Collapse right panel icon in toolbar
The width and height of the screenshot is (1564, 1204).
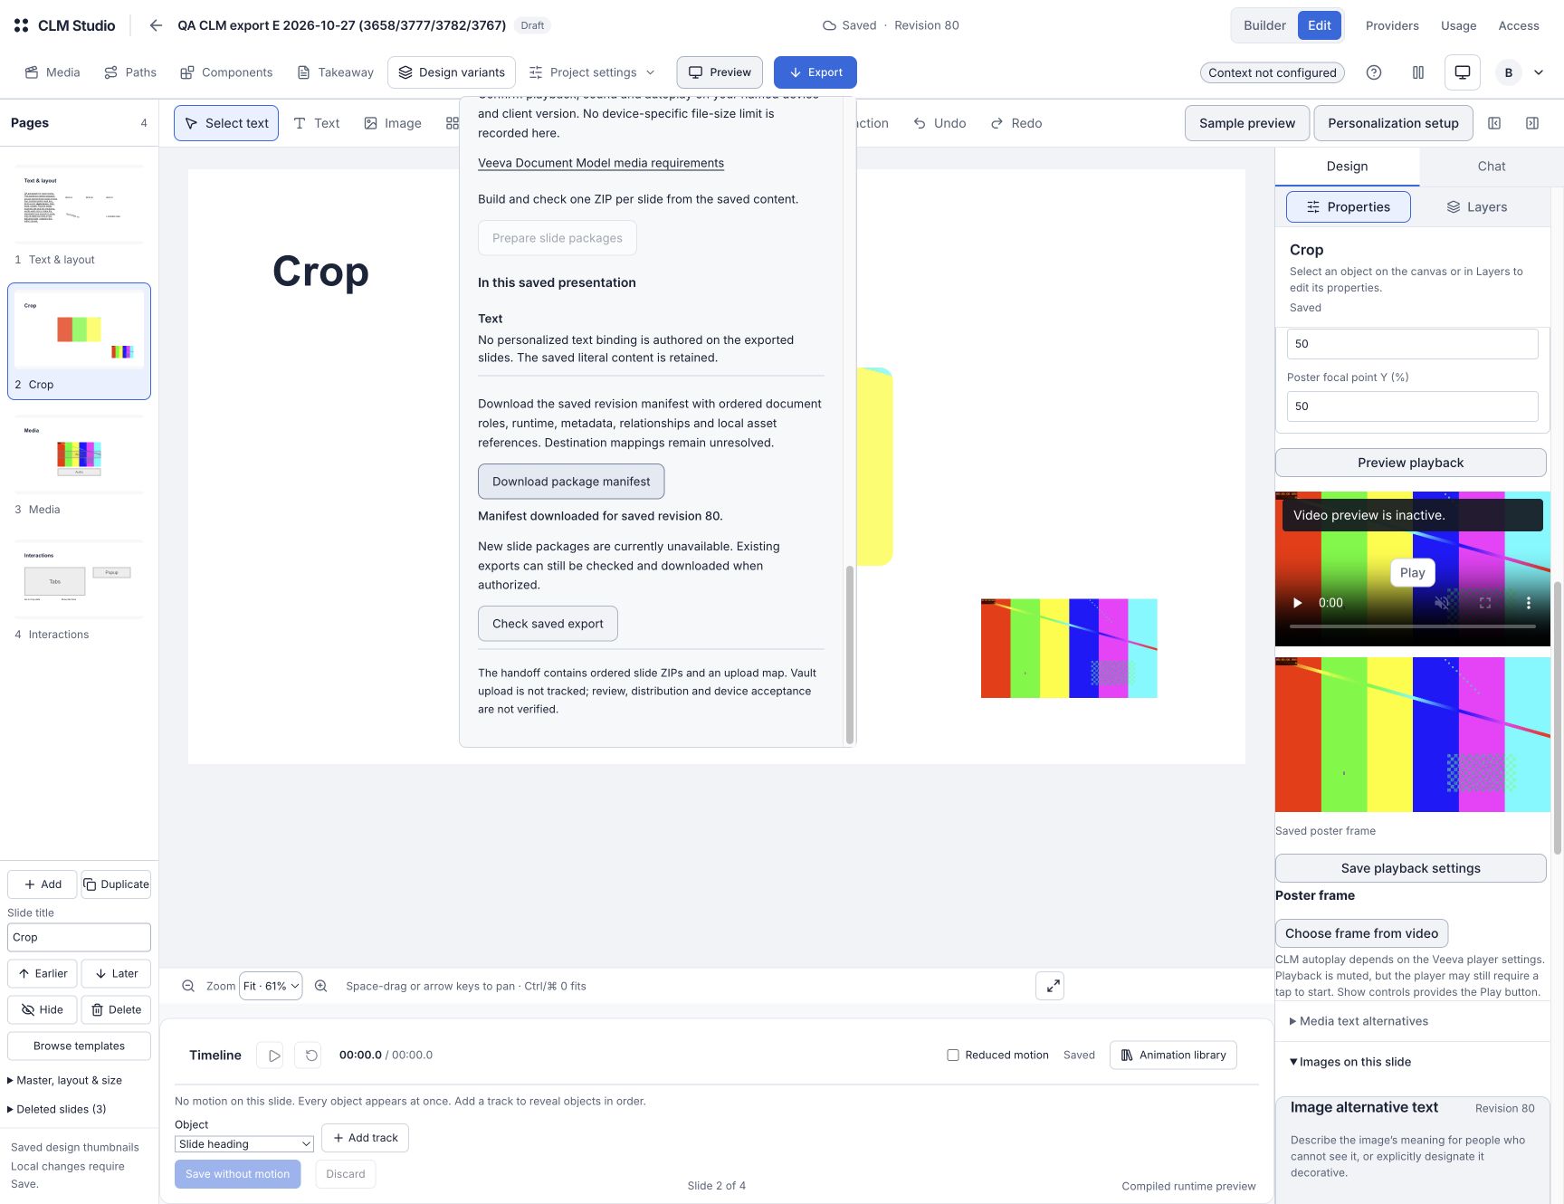tap(1532, 123)
